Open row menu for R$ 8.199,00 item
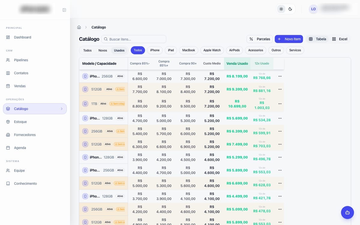This screenshot has width=360, height=225. 280,76
